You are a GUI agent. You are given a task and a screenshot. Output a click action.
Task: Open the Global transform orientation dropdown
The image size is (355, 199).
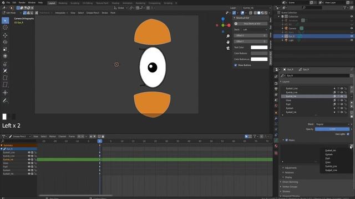click(x=121, y=8)
